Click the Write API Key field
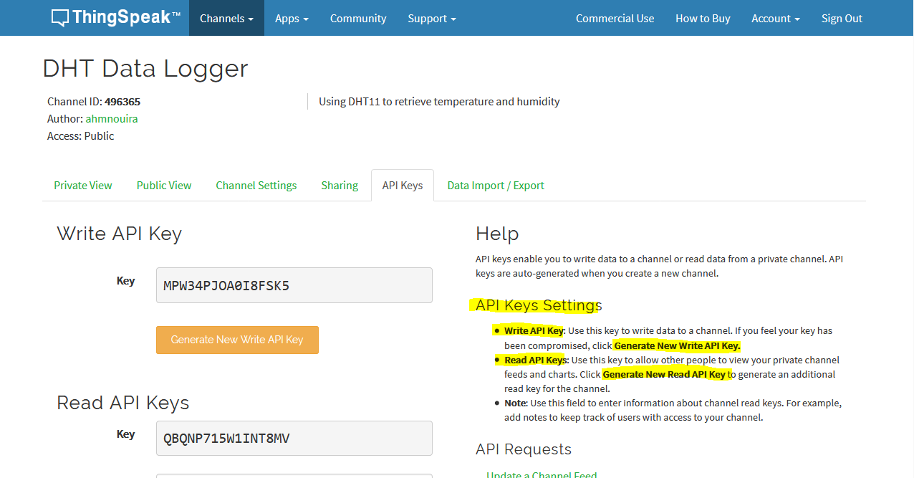This screenshot has height=478, width=914. click(294, 285)
